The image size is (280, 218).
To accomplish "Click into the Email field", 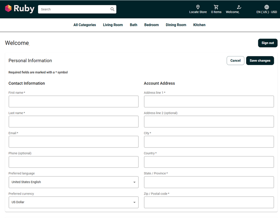I will pos(73,142).
